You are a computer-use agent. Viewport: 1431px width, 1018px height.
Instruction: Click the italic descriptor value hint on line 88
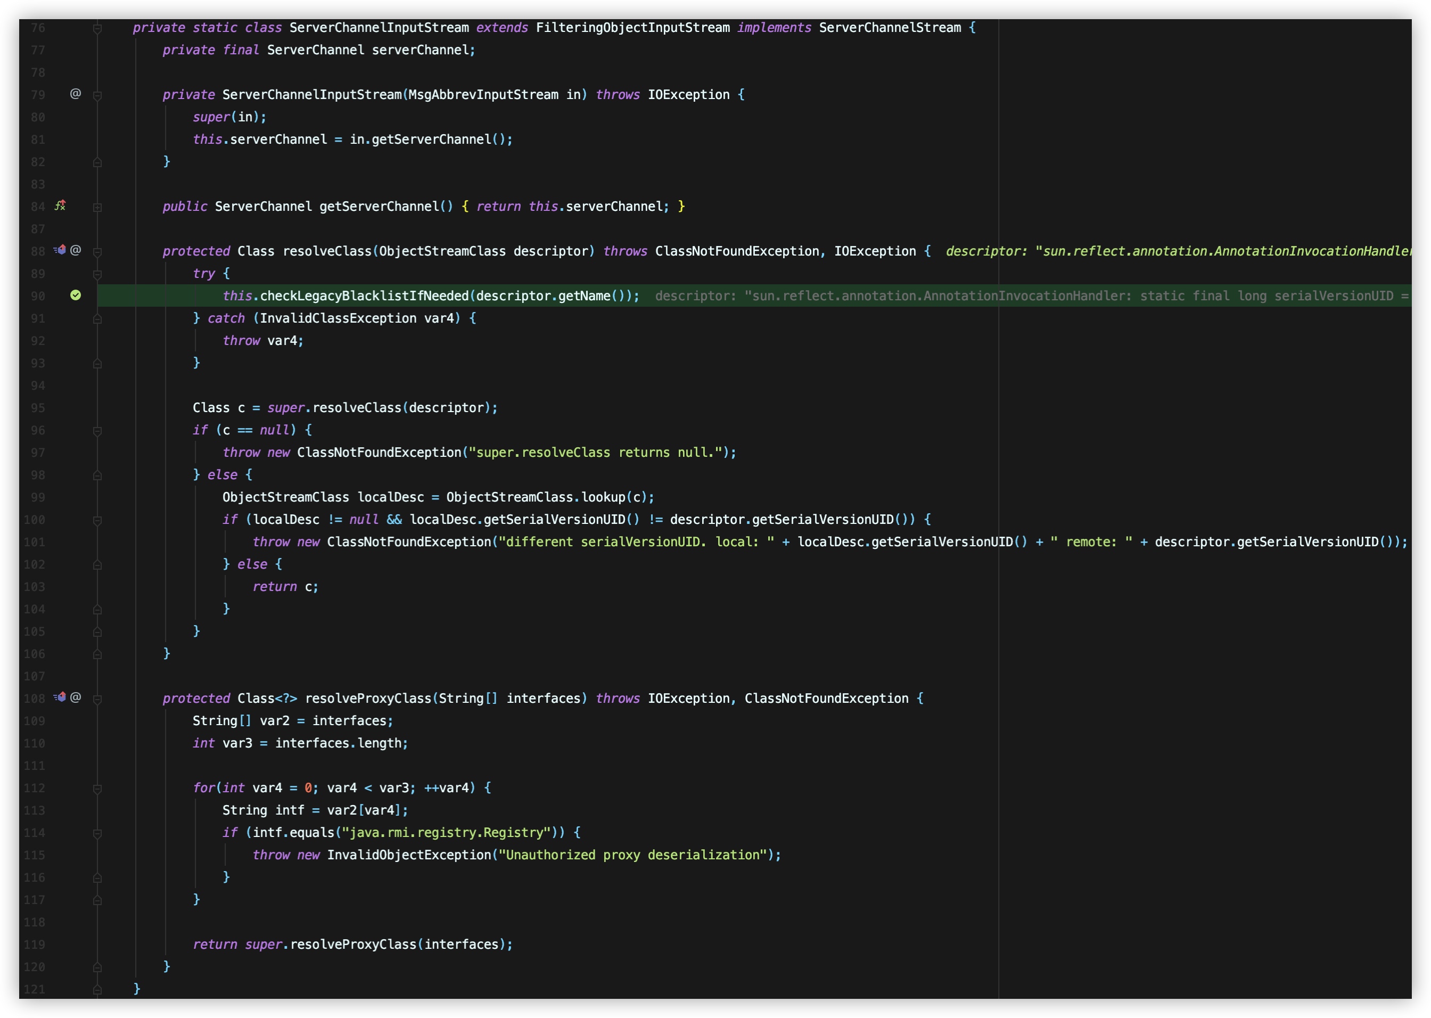click(1179, 251)
